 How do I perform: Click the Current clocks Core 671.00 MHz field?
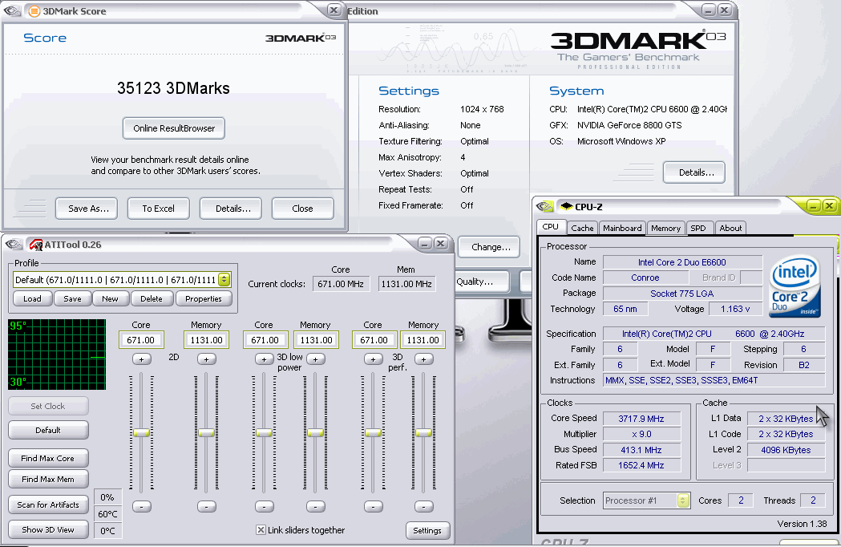click(341, 283)
